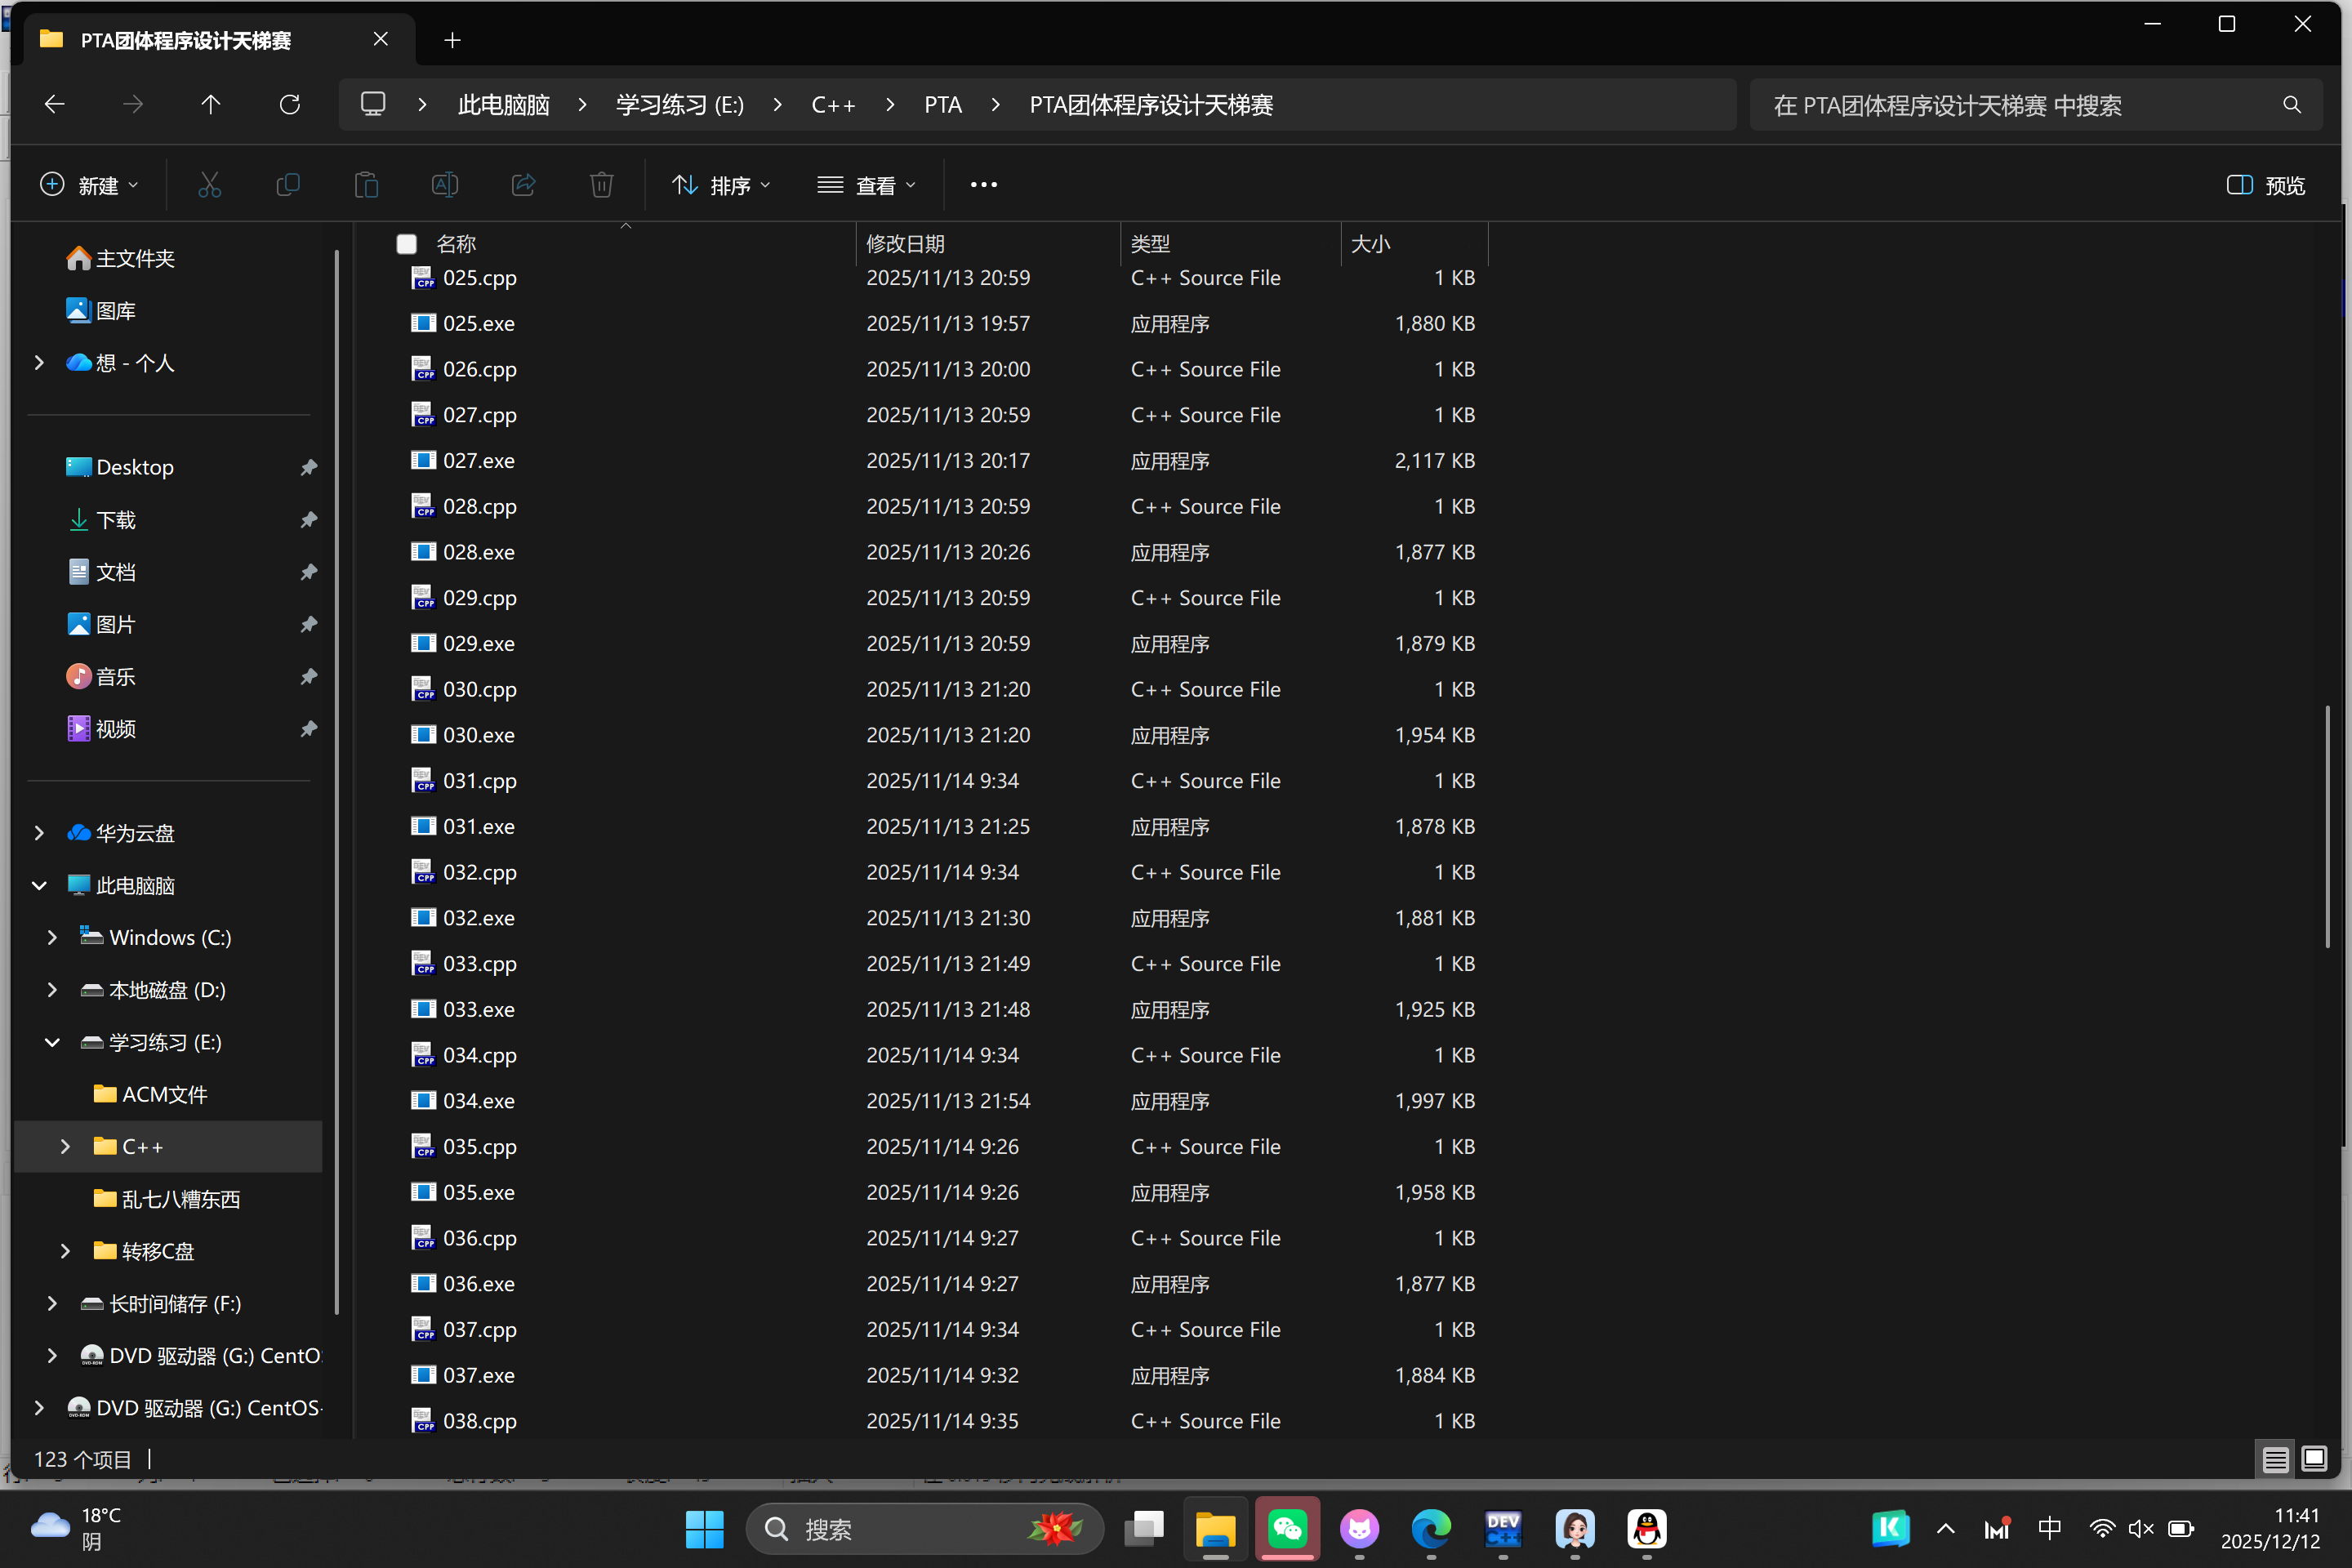Click PTA in the breadcrumb path
The image size is (2352, 1568).
942,105
